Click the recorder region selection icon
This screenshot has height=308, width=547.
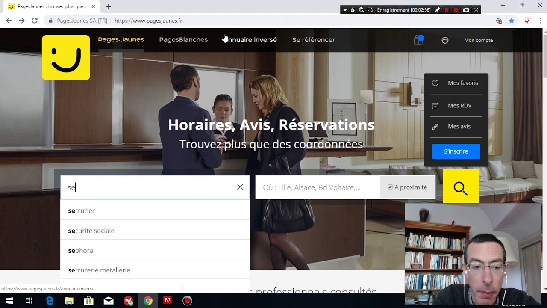(x=370, y=10)
